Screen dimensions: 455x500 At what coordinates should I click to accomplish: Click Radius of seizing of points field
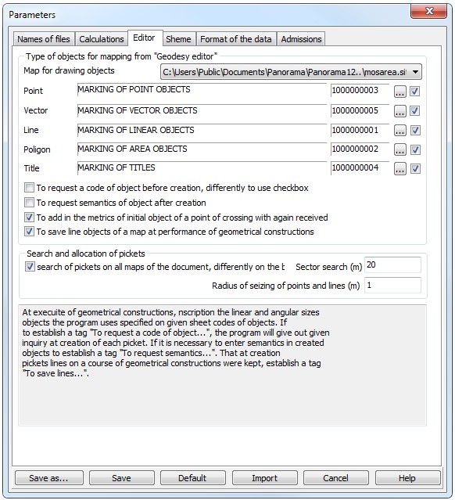click(x=392, y=285)
